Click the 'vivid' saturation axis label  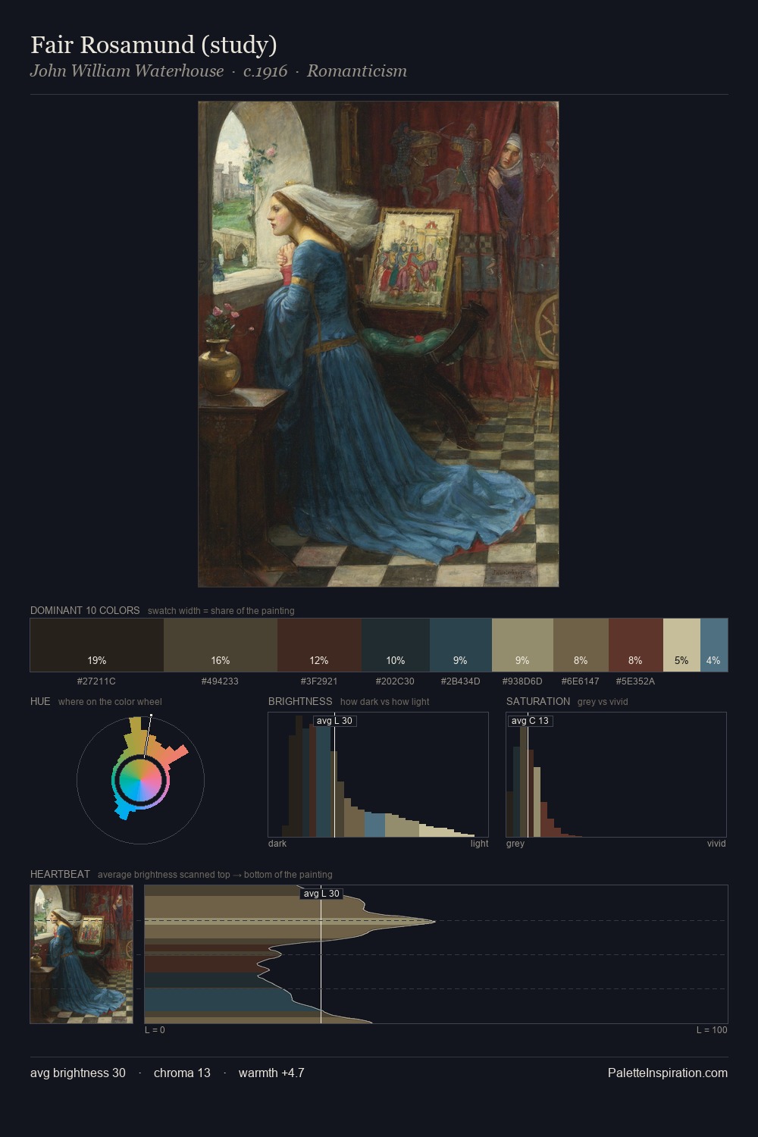[x=716, y=844]
